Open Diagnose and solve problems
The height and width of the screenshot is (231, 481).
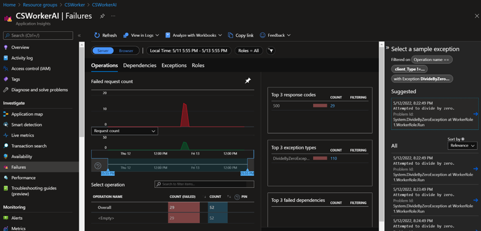click(x=39, y=90)
